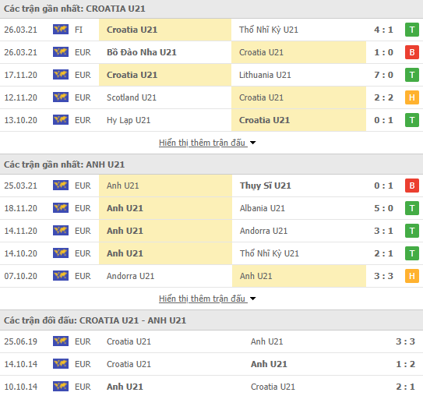423x396 pixels.
Task: Click second 'Hiển thị thêm trận đấu' link
Action: [203, 299]
